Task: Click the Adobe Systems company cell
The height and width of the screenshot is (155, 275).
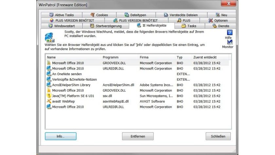Action: (x=156, y=85)
